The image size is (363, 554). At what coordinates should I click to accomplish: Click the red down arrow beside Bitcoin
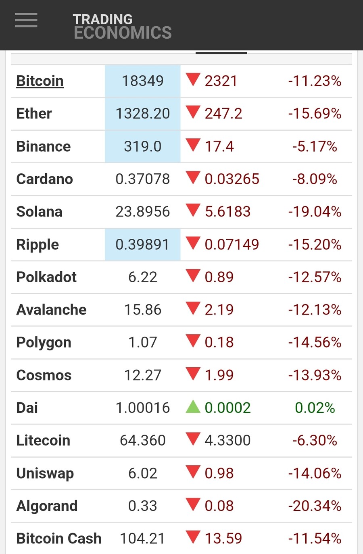coord(193,79)
